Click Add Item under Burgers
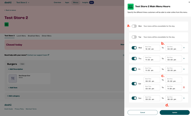Screen dimensions: 191x116 13,88
